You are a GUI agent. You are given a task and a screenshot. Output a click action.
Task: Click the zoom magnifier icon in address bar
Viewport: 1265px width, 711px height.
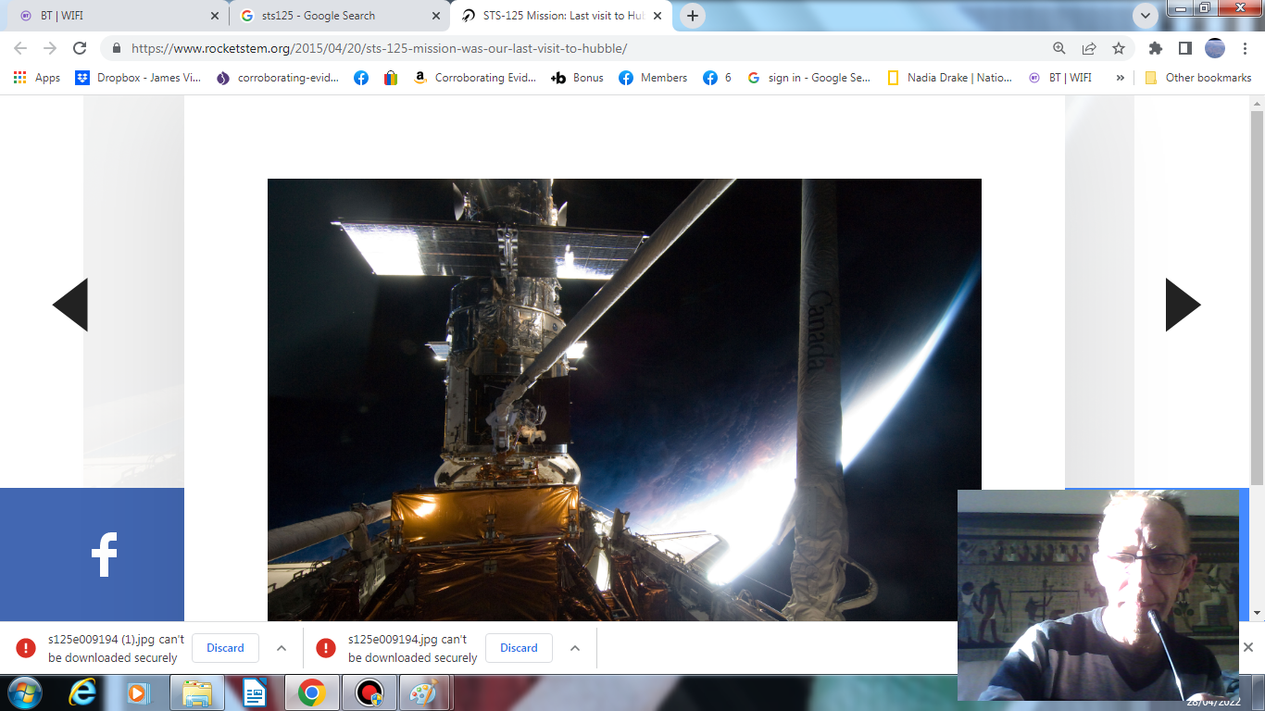click(x=1059, y=48)
